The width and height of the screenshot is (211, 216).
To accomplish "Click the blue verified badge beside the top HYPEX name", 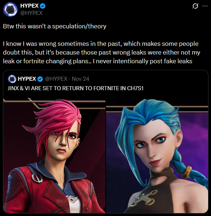I will (x=43, y=6).
